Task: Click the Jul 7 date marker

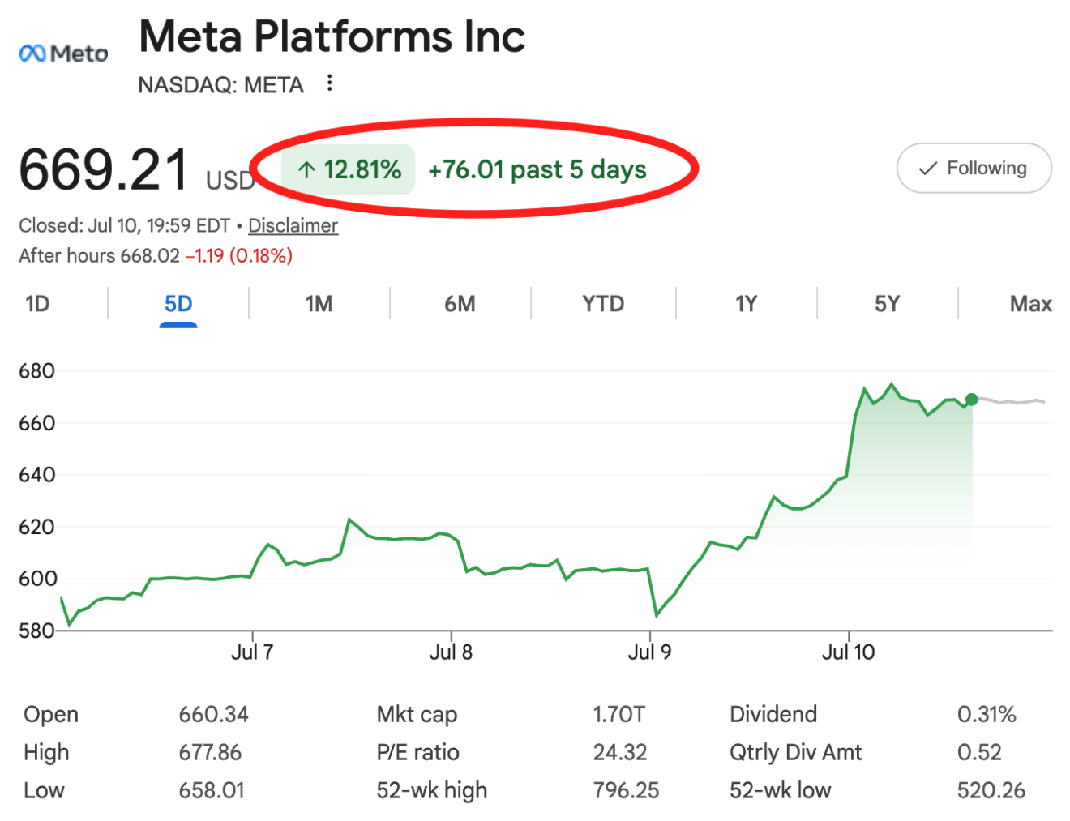Action: 252,652
